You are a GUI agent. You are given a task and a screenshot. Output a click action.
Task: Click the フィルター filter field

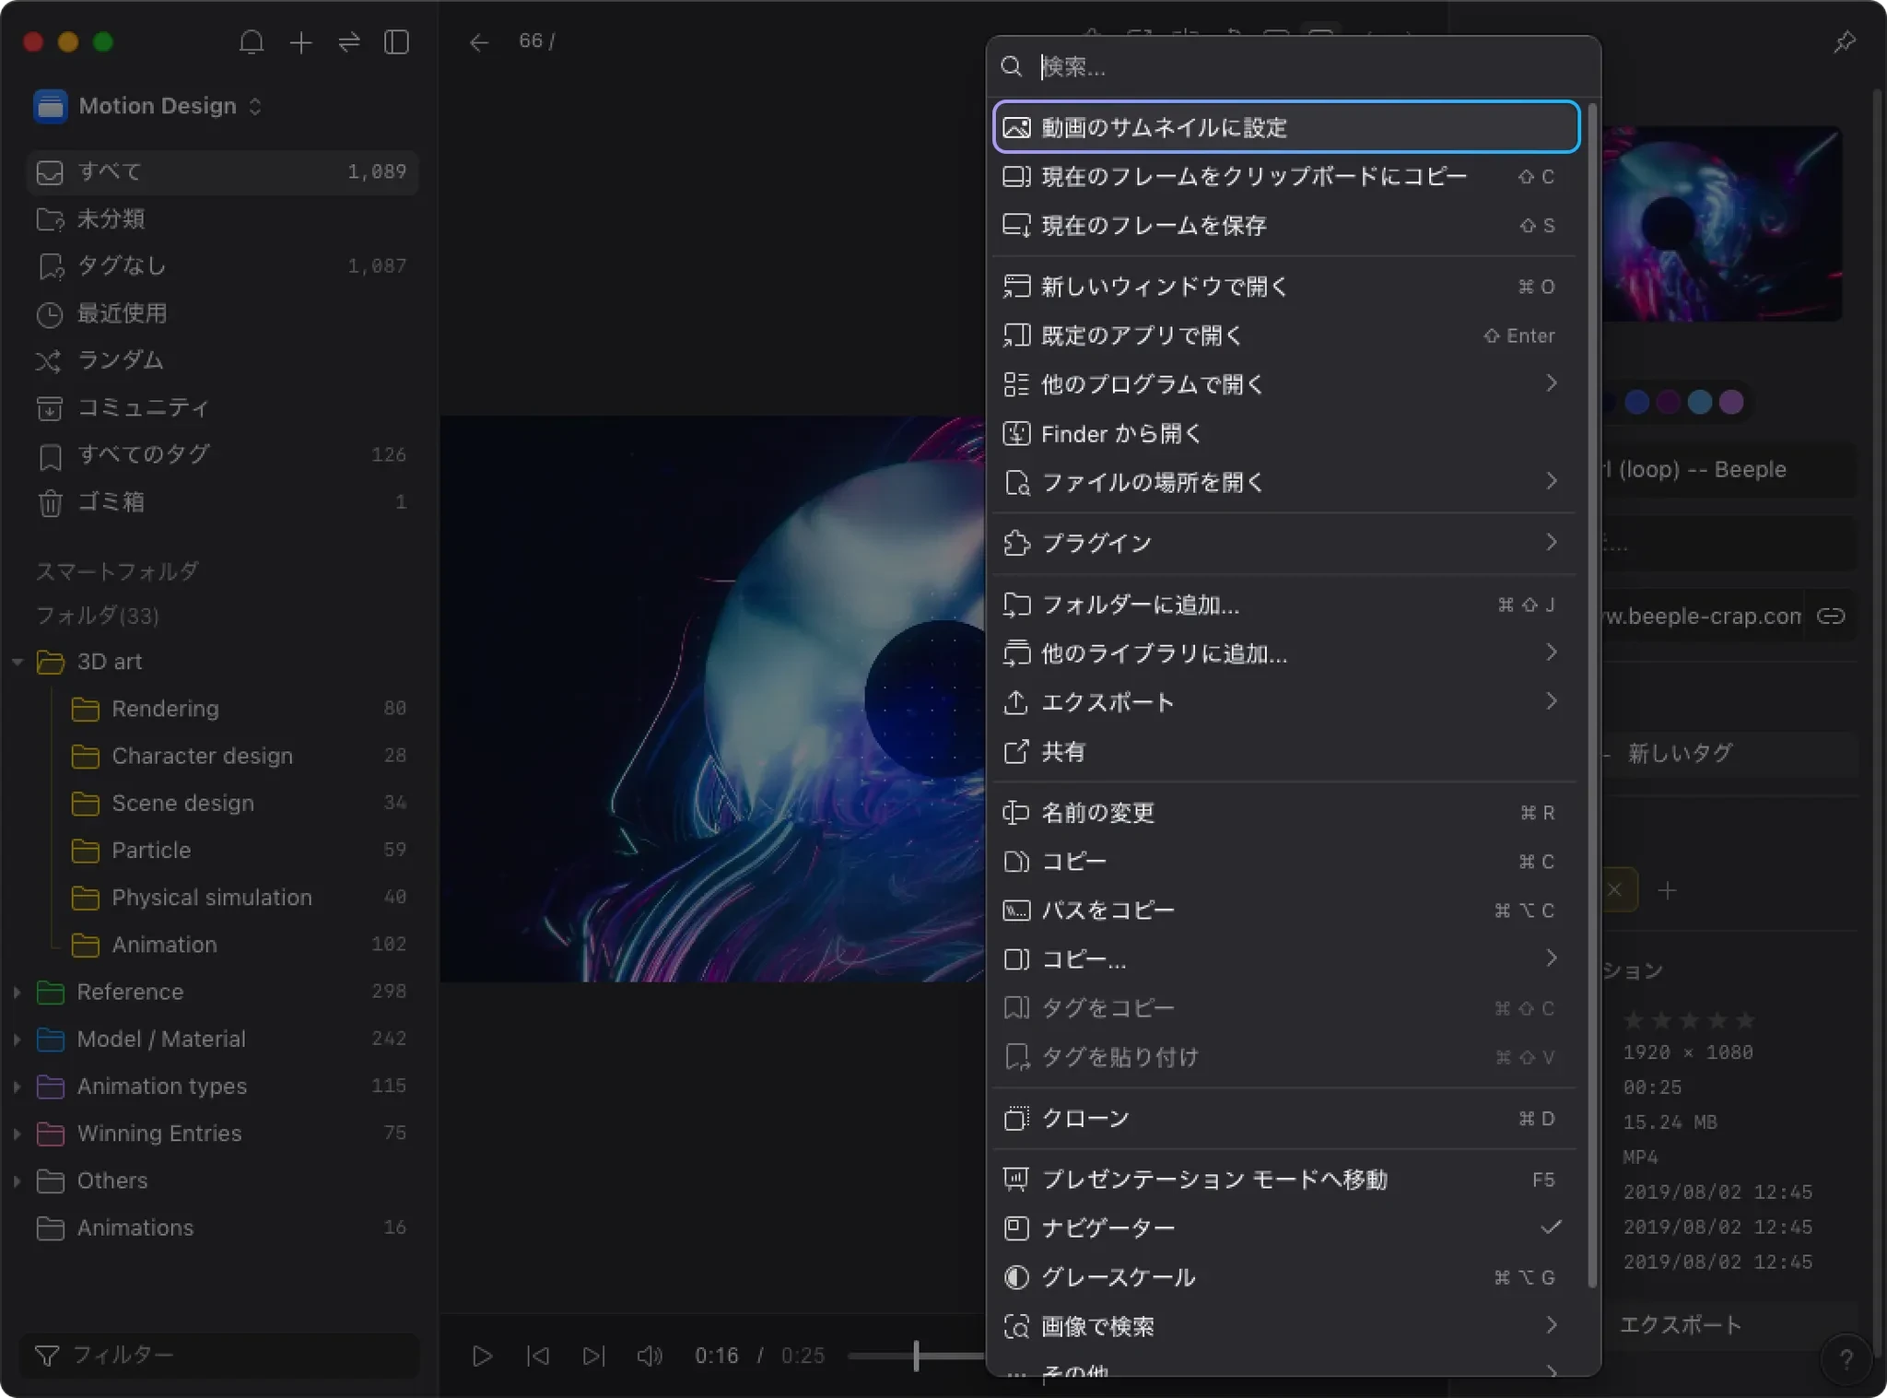tap(219, 1356)
